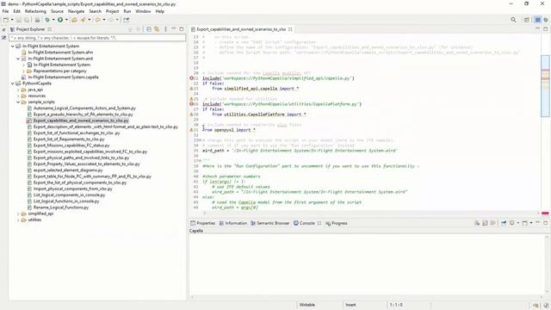Open the File menu

tap(5, 11)
